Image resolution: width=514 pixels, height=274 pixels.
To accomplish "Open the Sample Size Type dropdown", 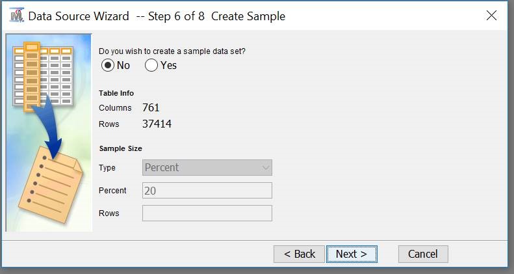I will click(207, 167).
